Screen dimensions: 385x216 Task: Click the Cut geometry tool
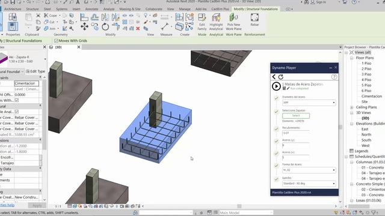click(49, 22)
